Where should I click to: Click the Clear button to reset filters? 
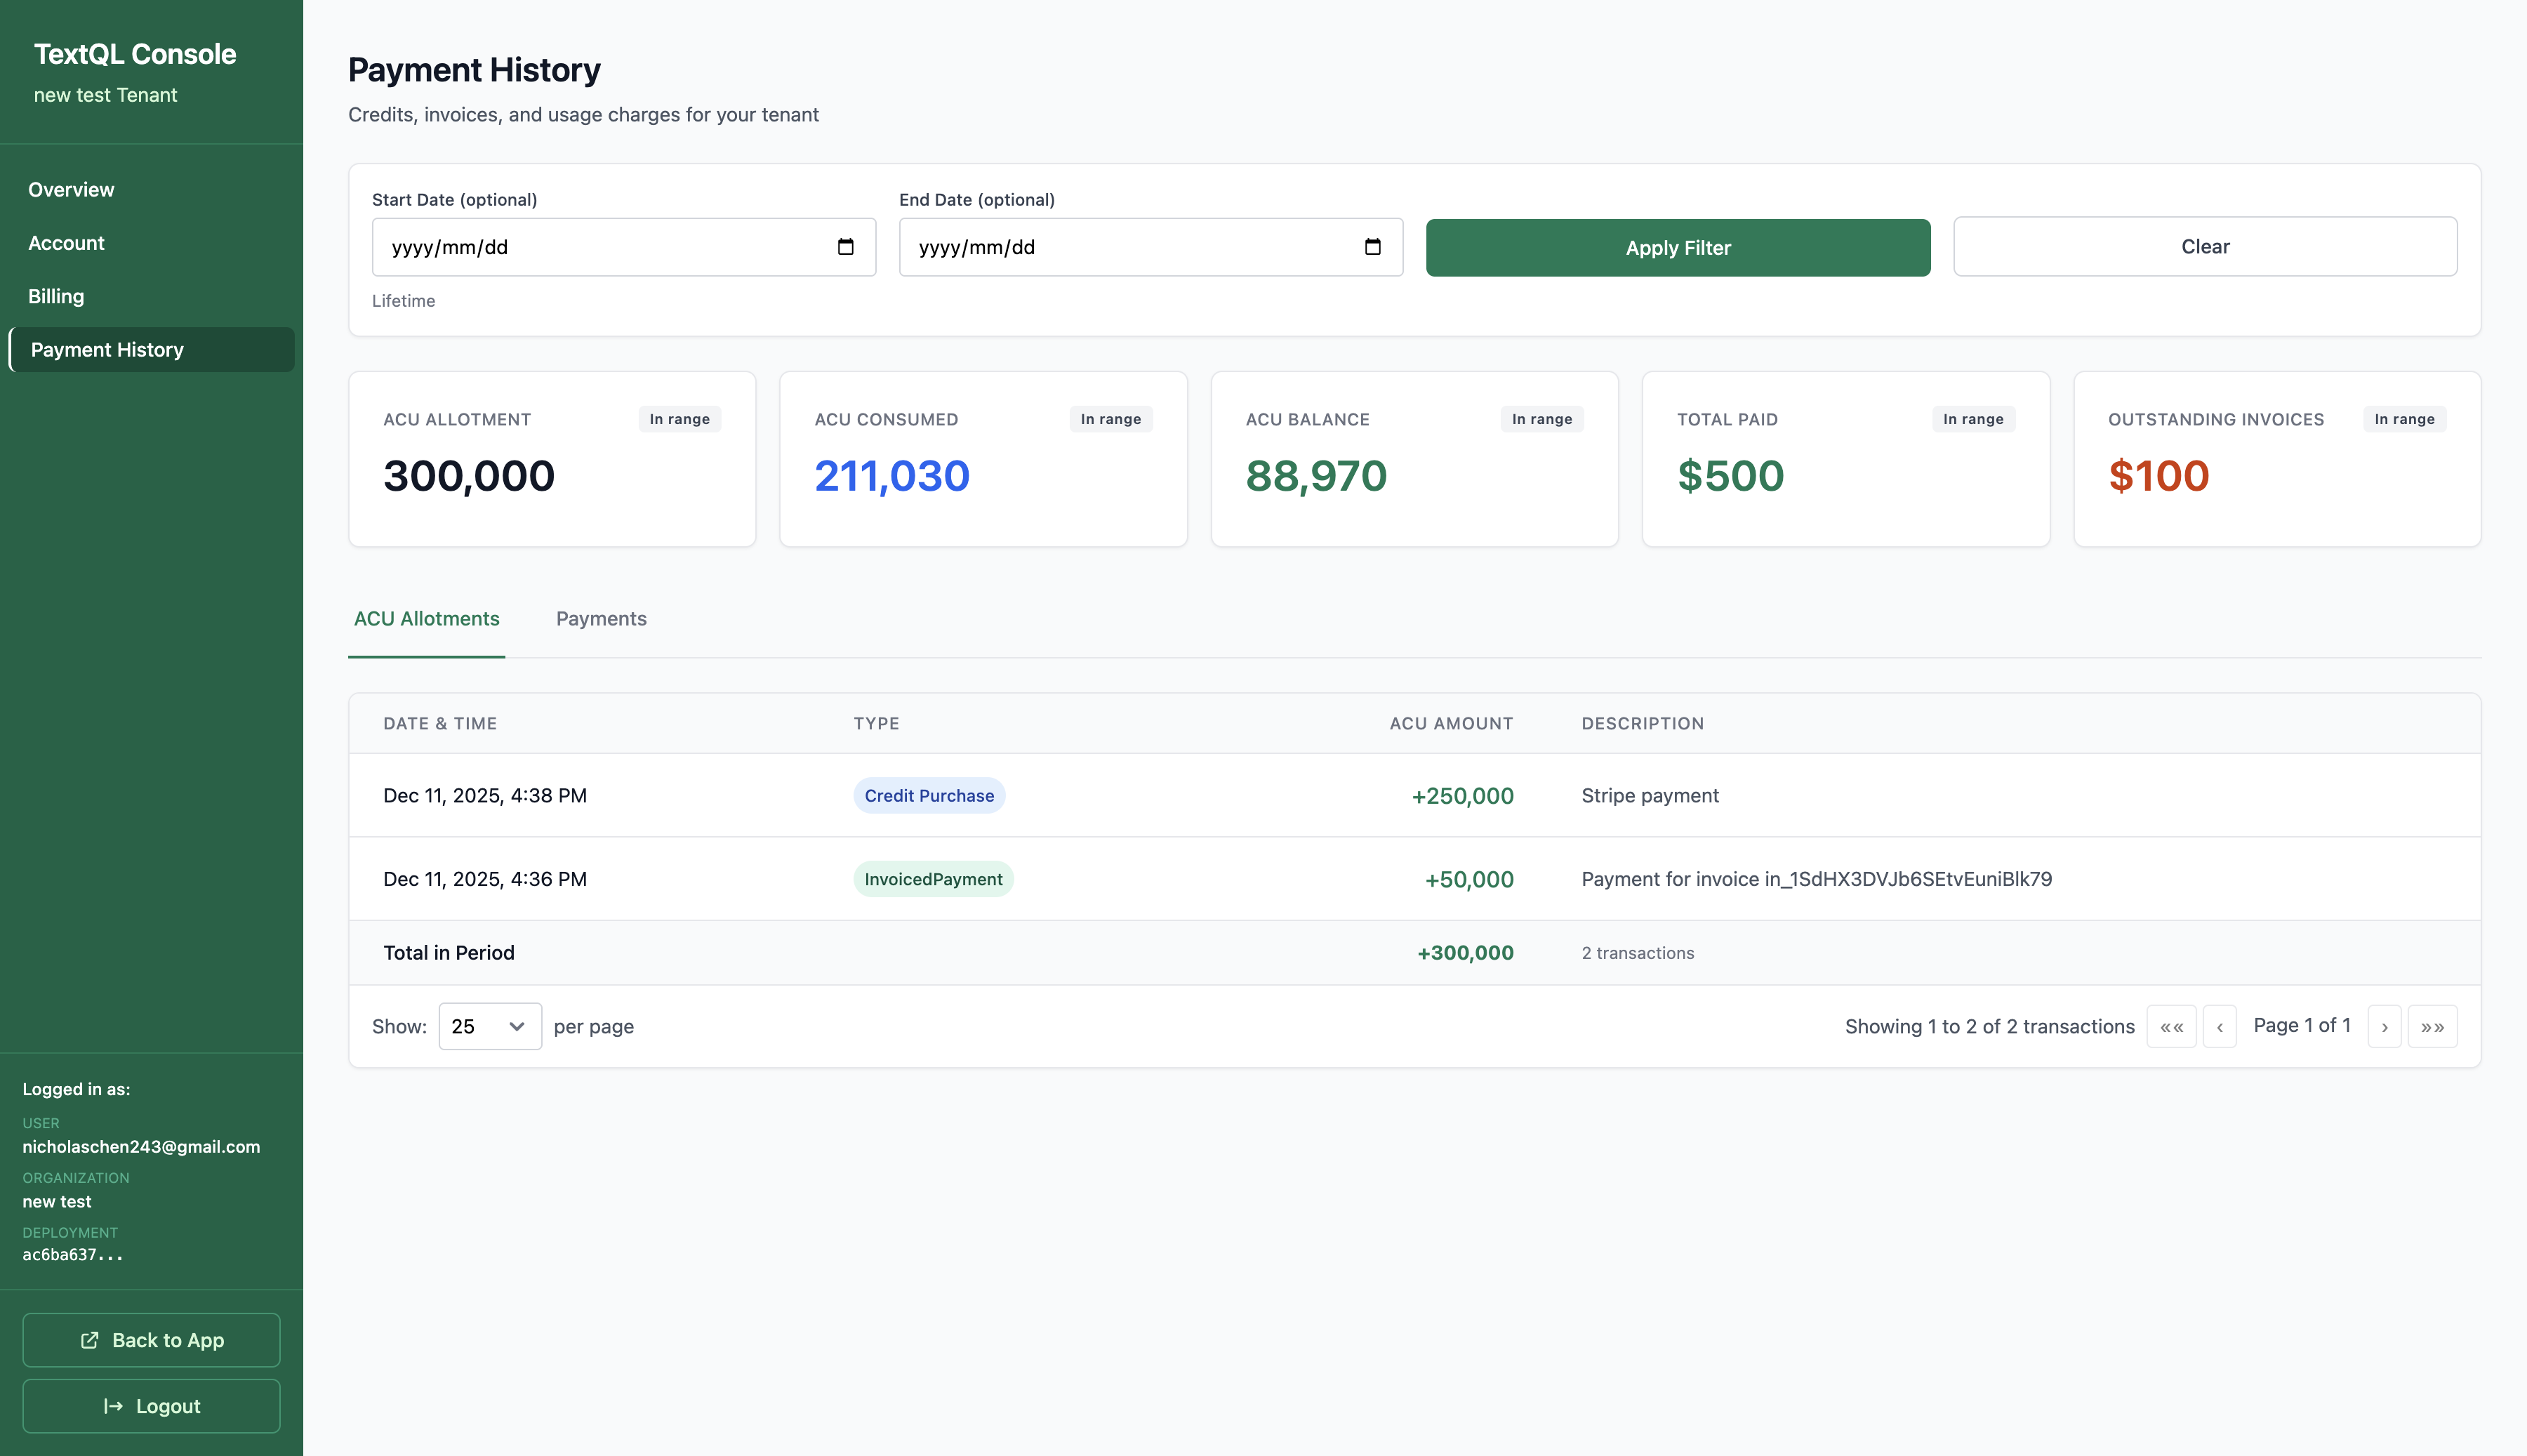pyautogui.click(x=2203, y=246)
